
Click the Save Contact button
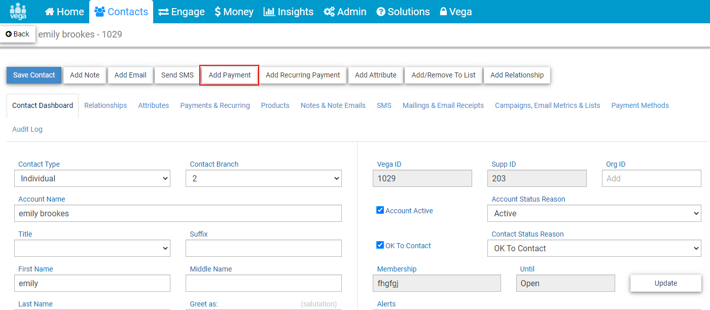34,75
